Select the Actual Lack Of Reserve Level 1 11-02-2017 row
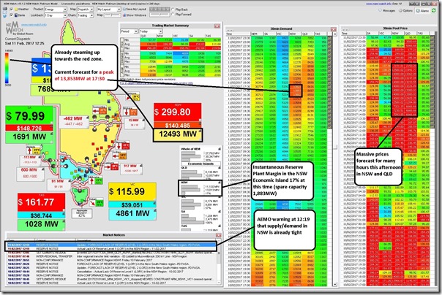 click(x=112, y=248)
